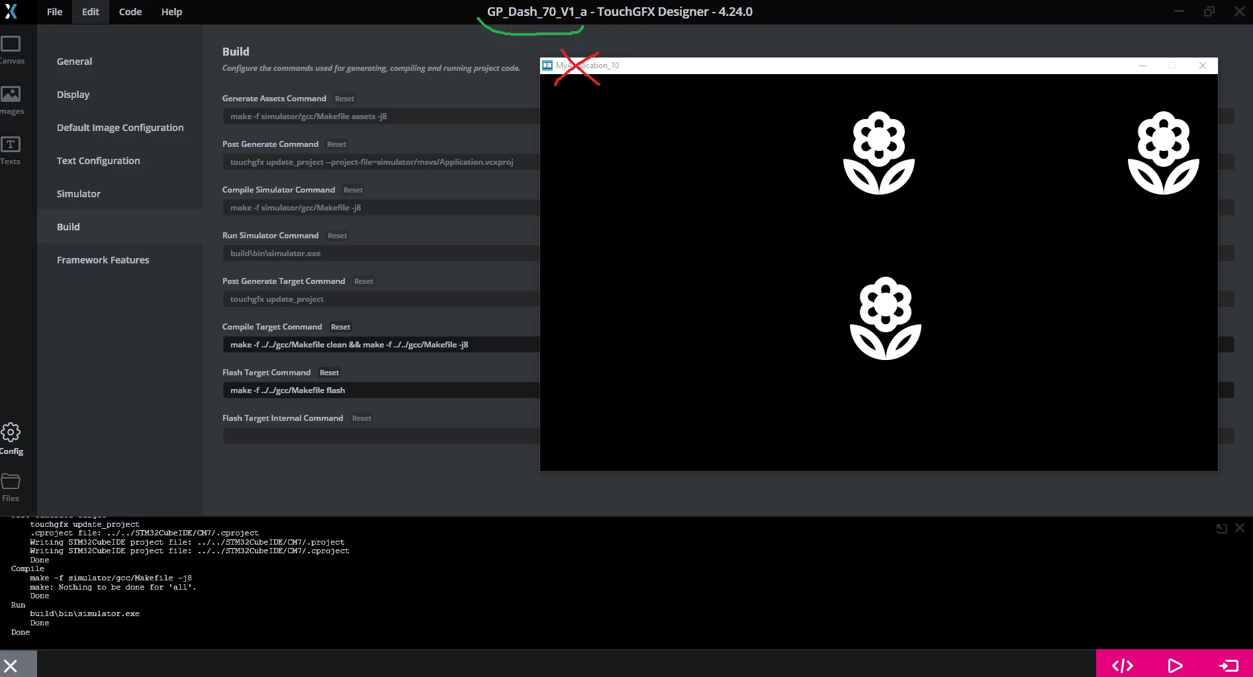Screen dimensions: 1253x677
Task: Click log line "make: Nothing to be done for 'all'."
Action: pos(113,587)
